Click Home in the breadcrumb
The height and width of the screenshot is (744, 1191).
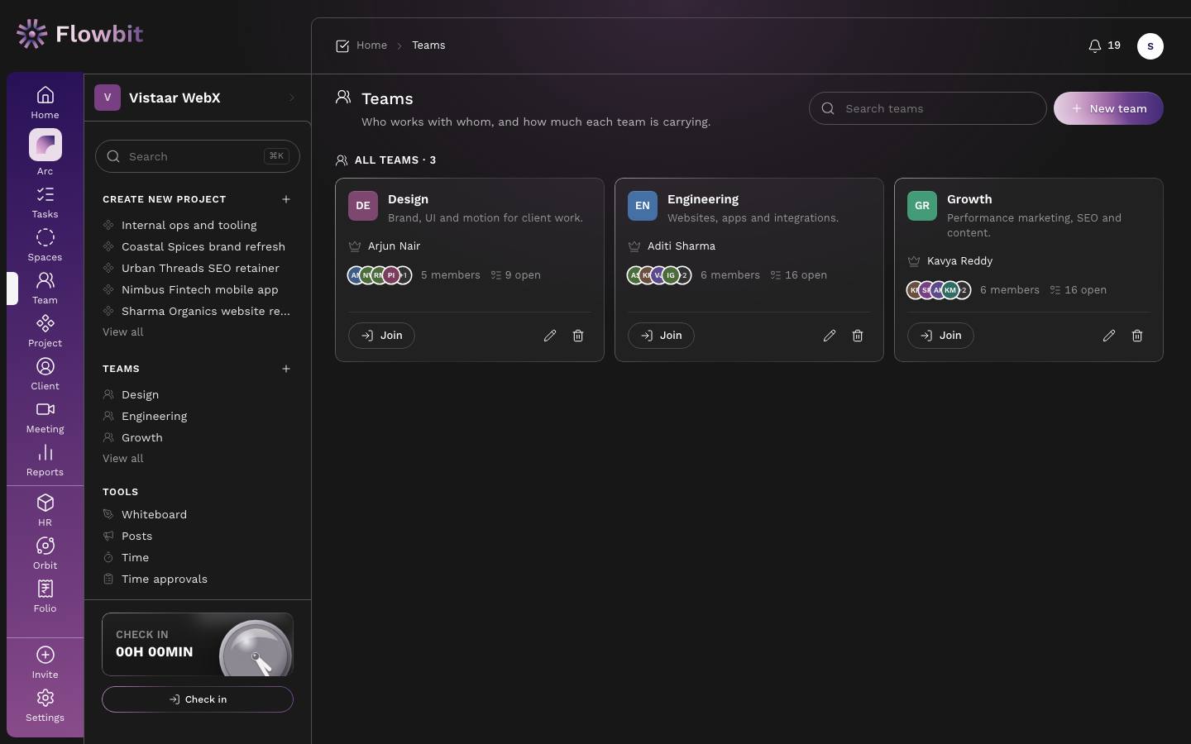[371, 45]
